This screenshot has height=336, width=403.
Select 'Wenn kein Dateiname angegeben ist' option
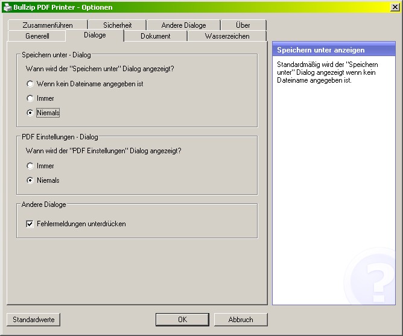(85, 84)
